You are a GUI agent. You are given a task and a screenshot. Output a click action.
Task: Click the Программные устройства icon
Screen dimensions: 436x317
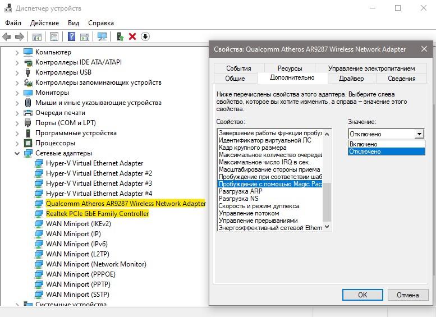(x=28, y=133)
